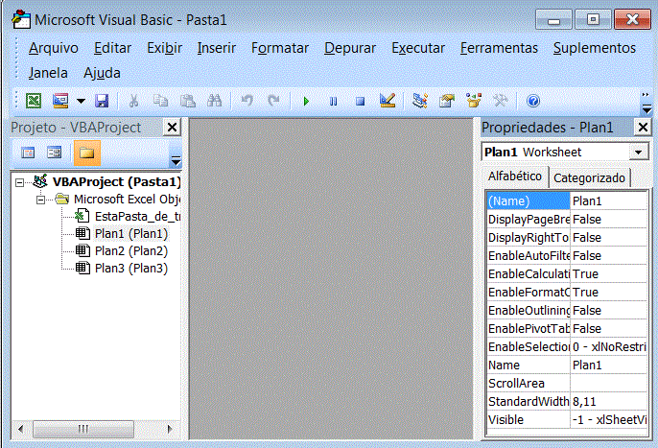The width and height of the screenshot is (658, 448).
Task: Click the View Code icon in Project pane
Action: [x=28, y=153]
